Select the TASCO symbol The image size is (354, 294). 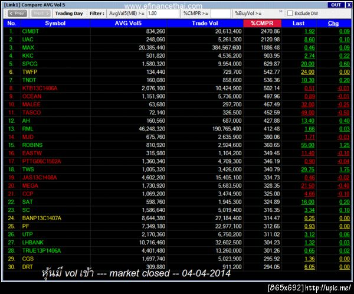32,113
